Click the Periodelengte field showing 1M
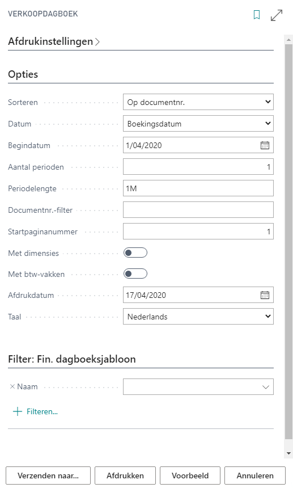 click(198, 188)
